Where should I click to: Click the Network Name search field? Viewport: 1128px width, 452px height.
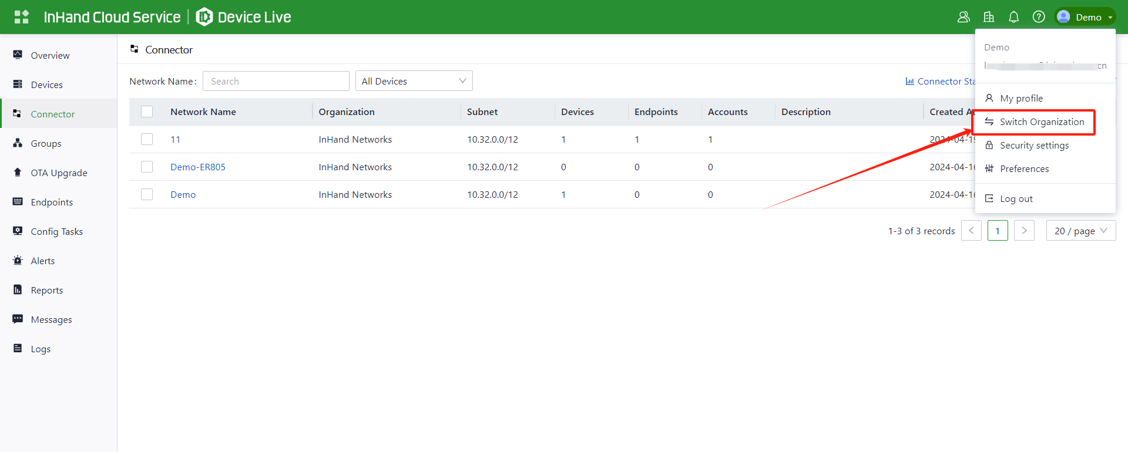tap(276, 81)
